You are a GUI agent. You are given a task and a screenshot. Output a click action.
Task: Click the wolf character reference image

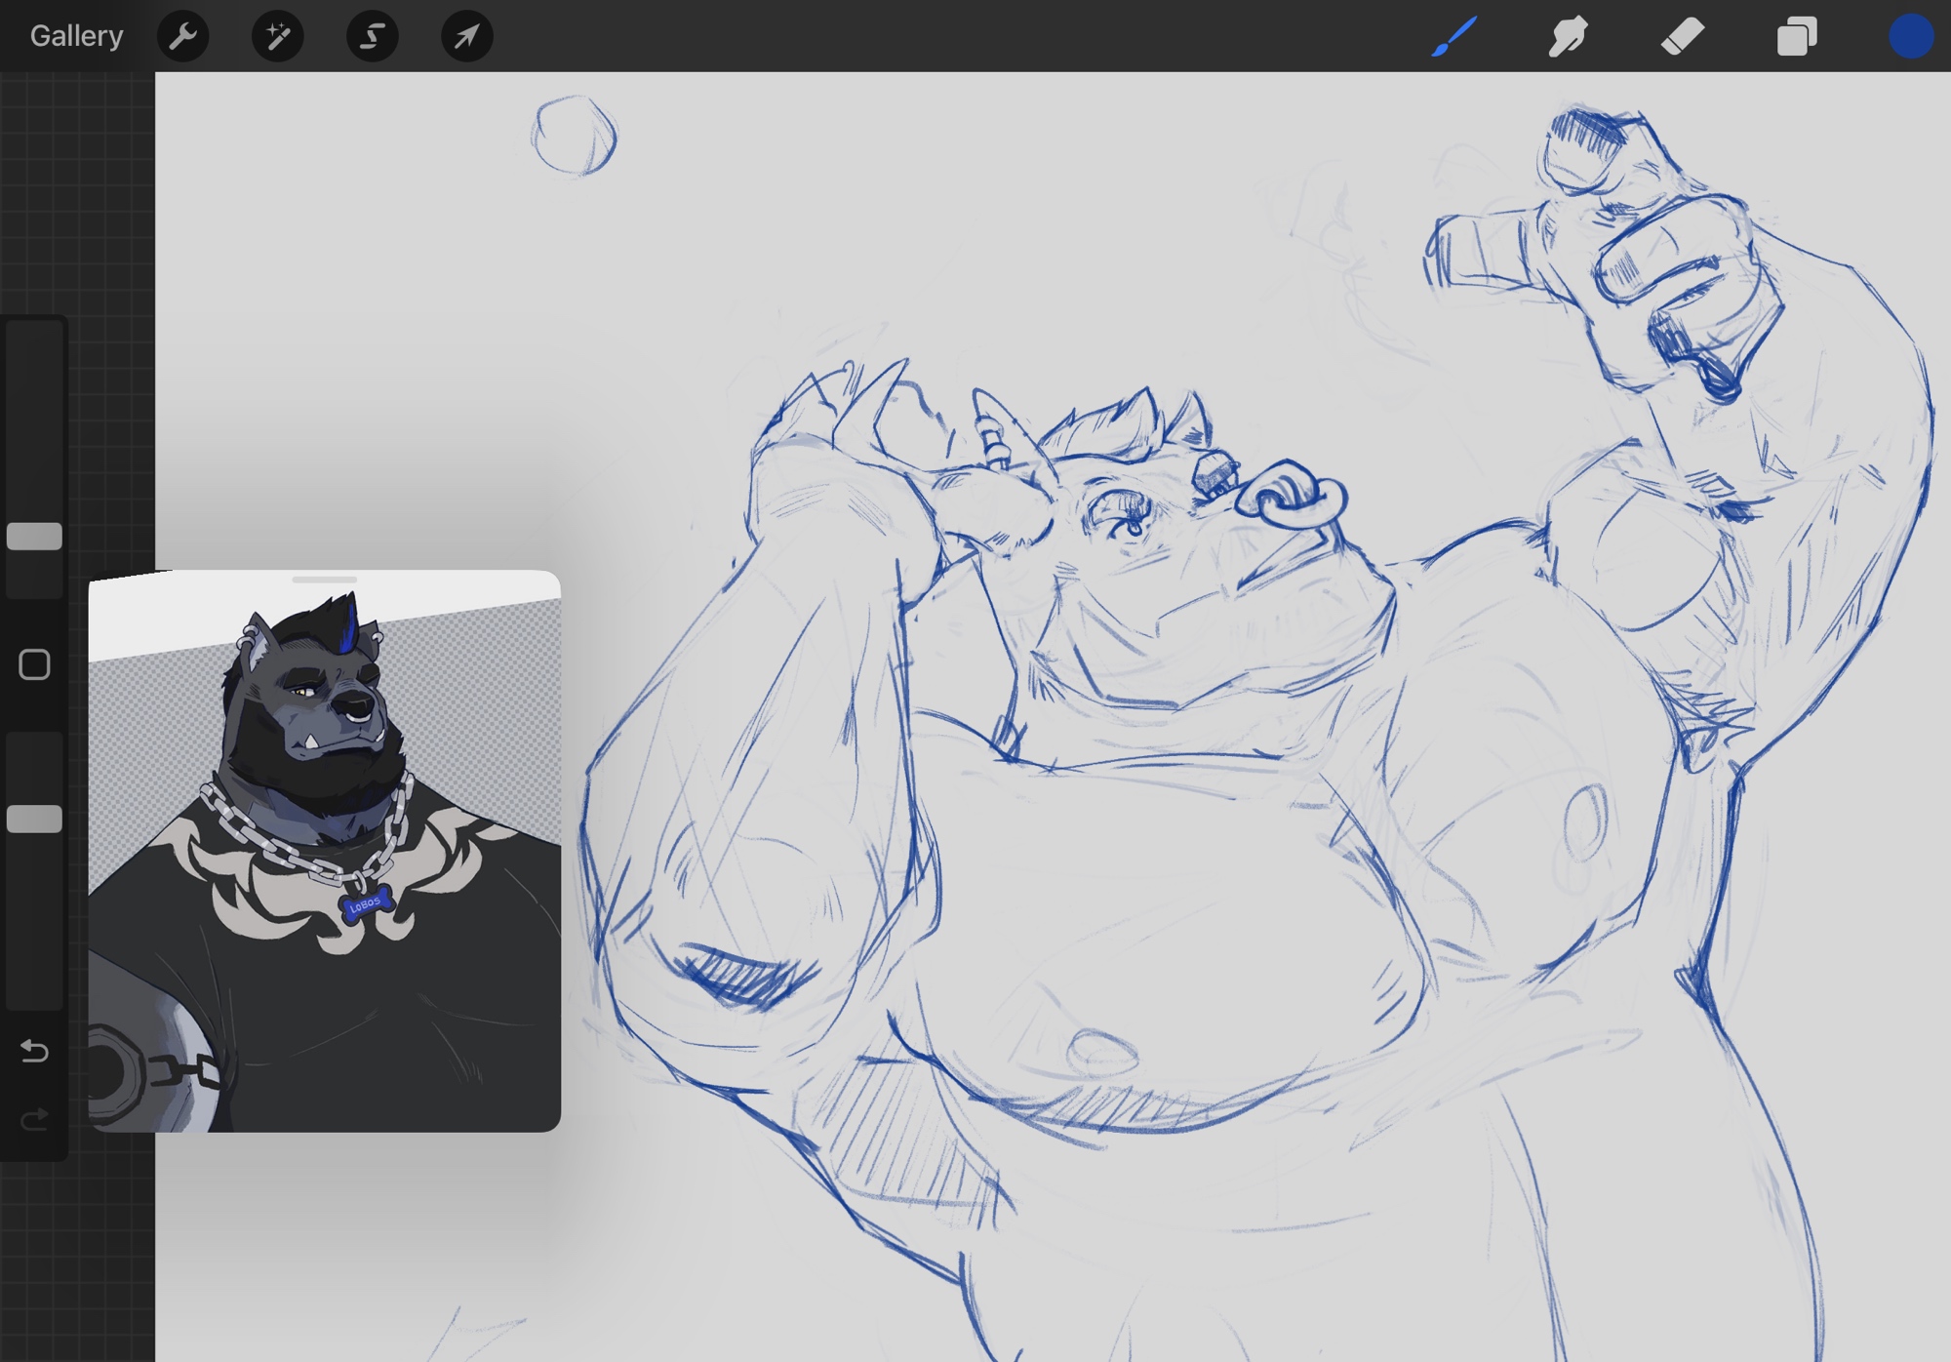coord(312,722)
